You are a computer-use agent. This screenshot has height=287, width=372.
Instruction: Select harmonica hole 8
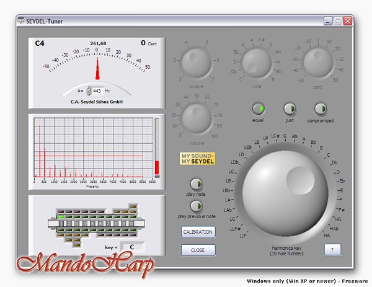click(x=116, y=223)
